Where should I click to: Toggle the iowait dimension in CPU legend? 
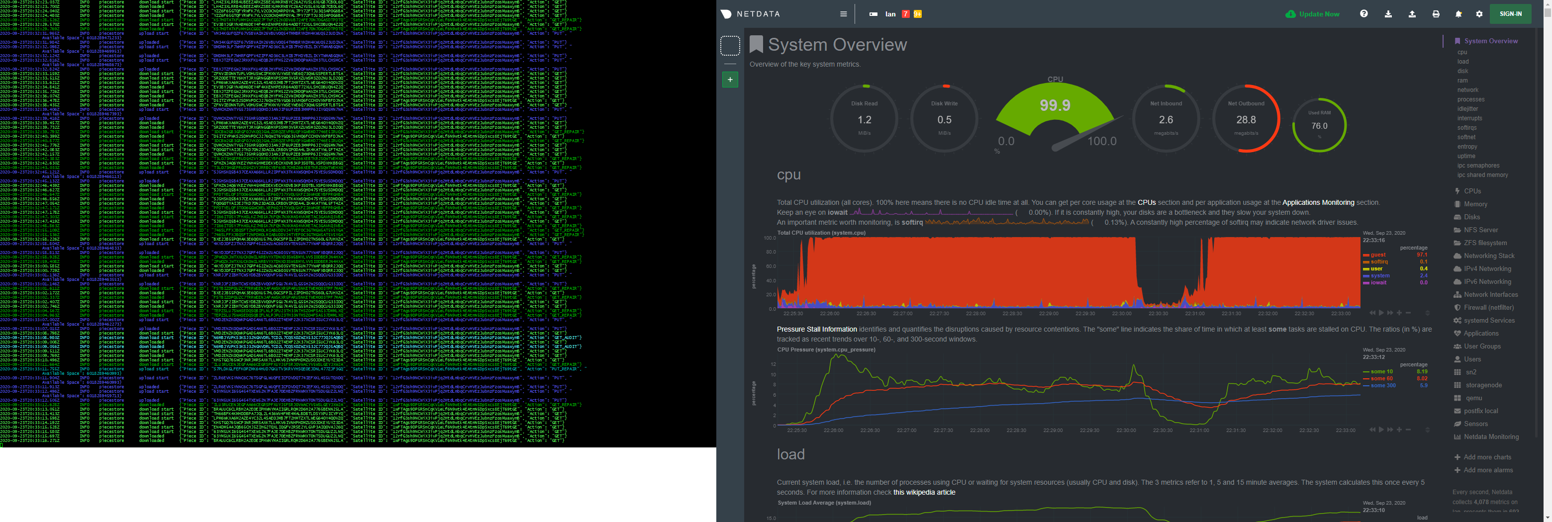1378,283
